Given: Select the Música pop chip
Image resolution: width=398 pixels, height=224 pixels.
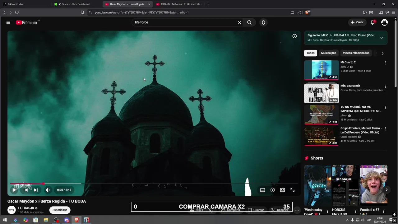Looking at the screenshot, I should tap(329, 53).
